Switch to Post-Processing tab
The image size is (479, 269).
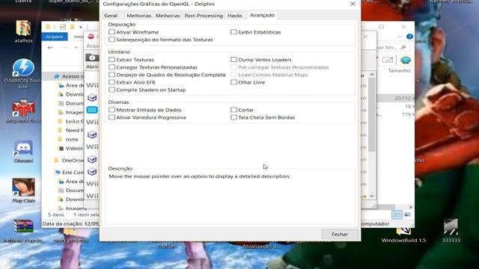[x=204, y=16]
